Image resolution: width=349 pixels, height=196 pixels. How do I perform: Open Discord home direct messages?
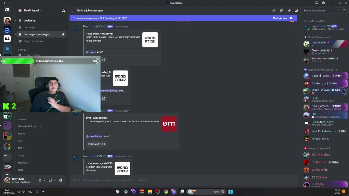coord(7,10)
